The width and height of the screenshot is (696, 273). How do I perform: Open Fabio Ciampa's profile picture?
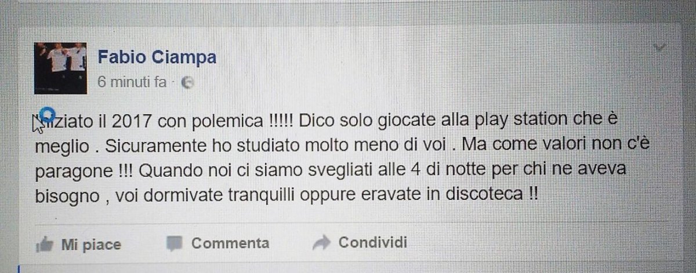[x=60, y=67]
